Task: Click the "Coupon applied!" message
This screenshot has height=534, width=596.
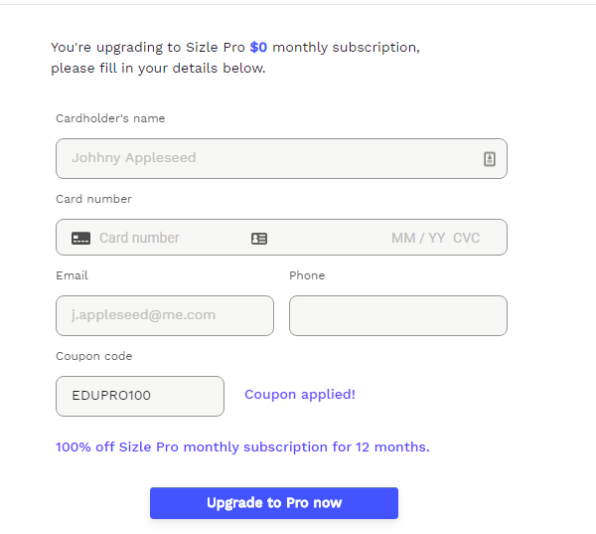Action: [300, 395]
